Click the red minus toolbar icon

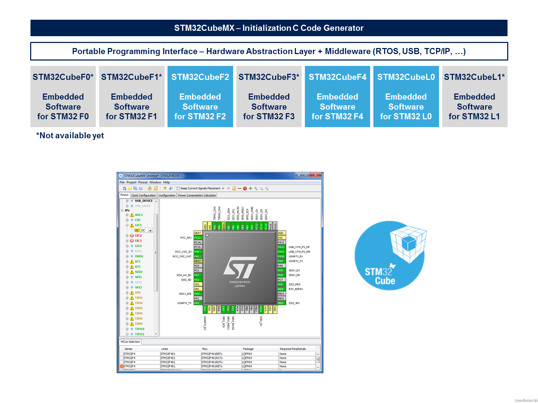(x=240, y=188)
